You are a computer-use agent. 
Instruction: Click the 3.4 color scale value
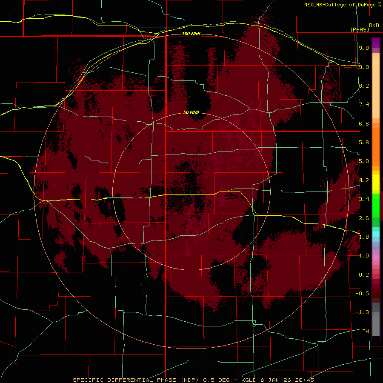click(364, 199)
